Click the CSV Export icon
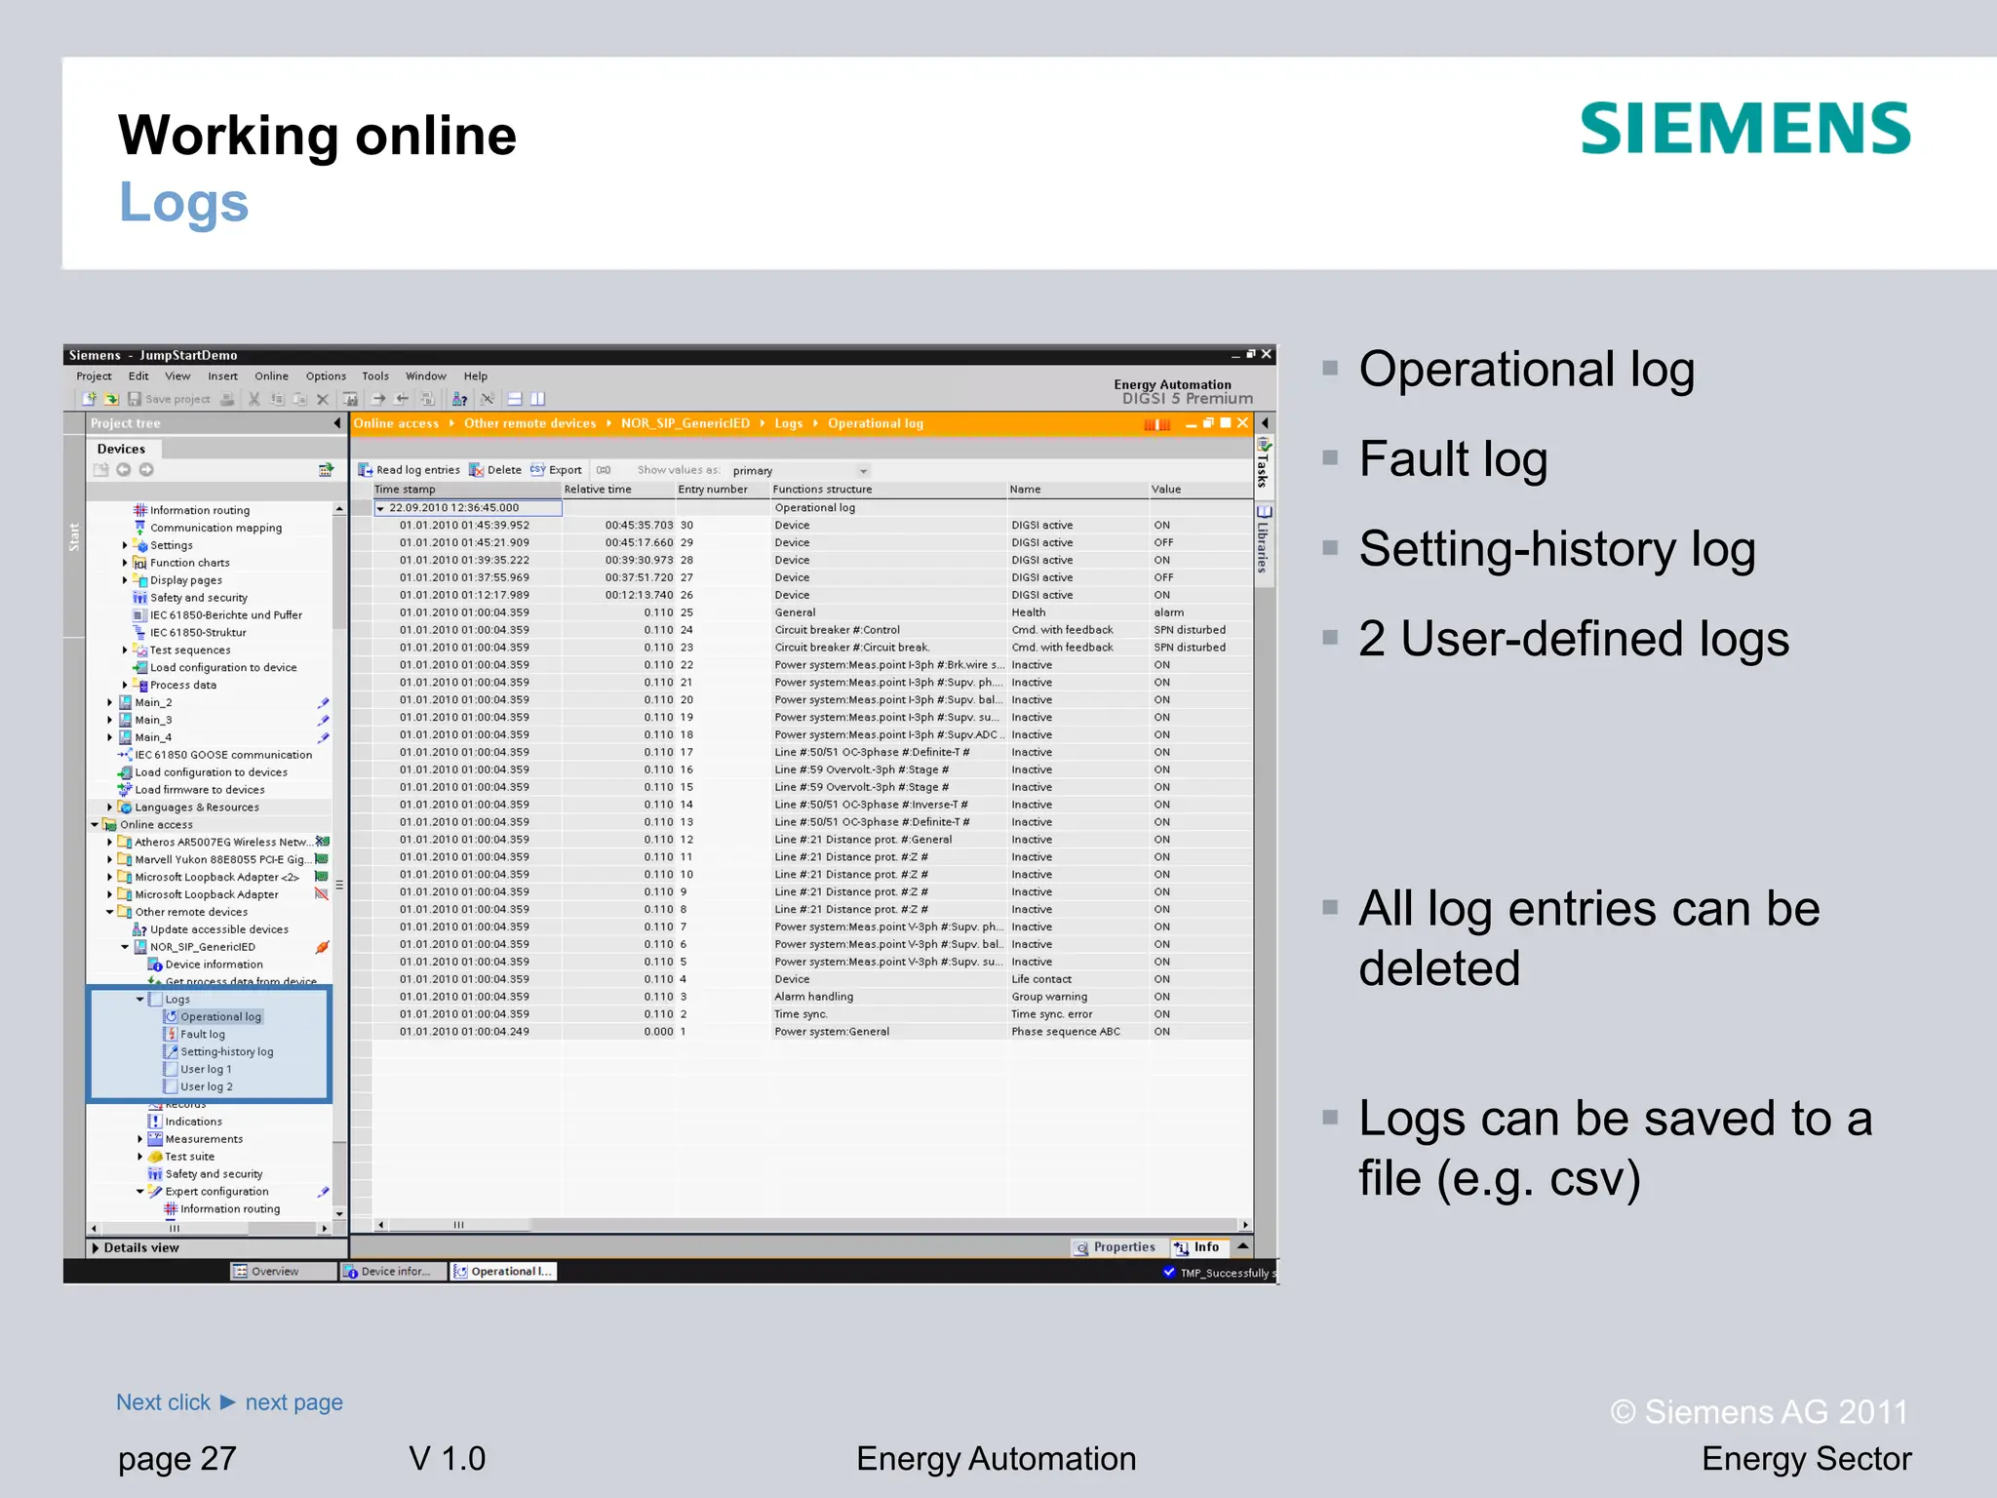Image resolution: width=1997 pixels, height=1498 pixels. pos(537,470)
